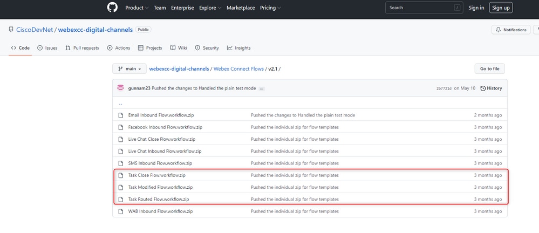Open Facebook Inbound Flow.workflow.zip
The image size is (539, 233).
pyautogui.click(x=165, y=127)
